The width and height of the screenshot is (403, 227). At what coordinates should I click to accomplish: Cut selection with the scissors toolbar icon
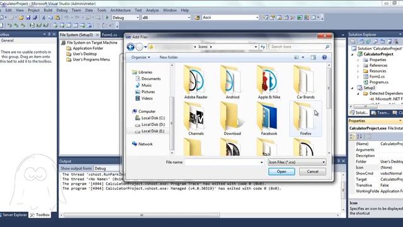tap(43, 18)
